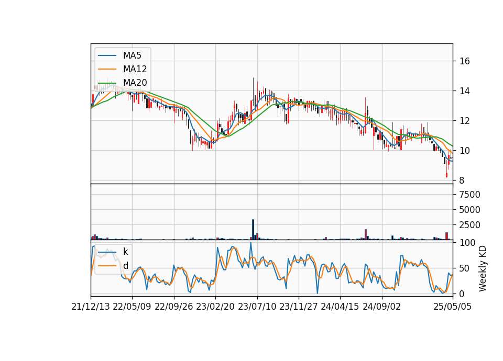Click the blue MA5 legend line sample
The height and width of the screenshot is (361, 503).
click(107, 55)
